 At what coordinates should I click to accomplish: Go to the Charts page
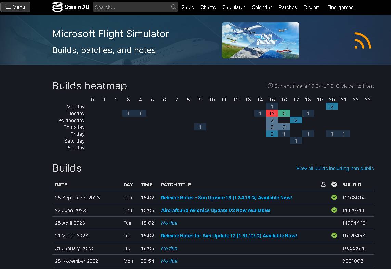pos(208,7)
